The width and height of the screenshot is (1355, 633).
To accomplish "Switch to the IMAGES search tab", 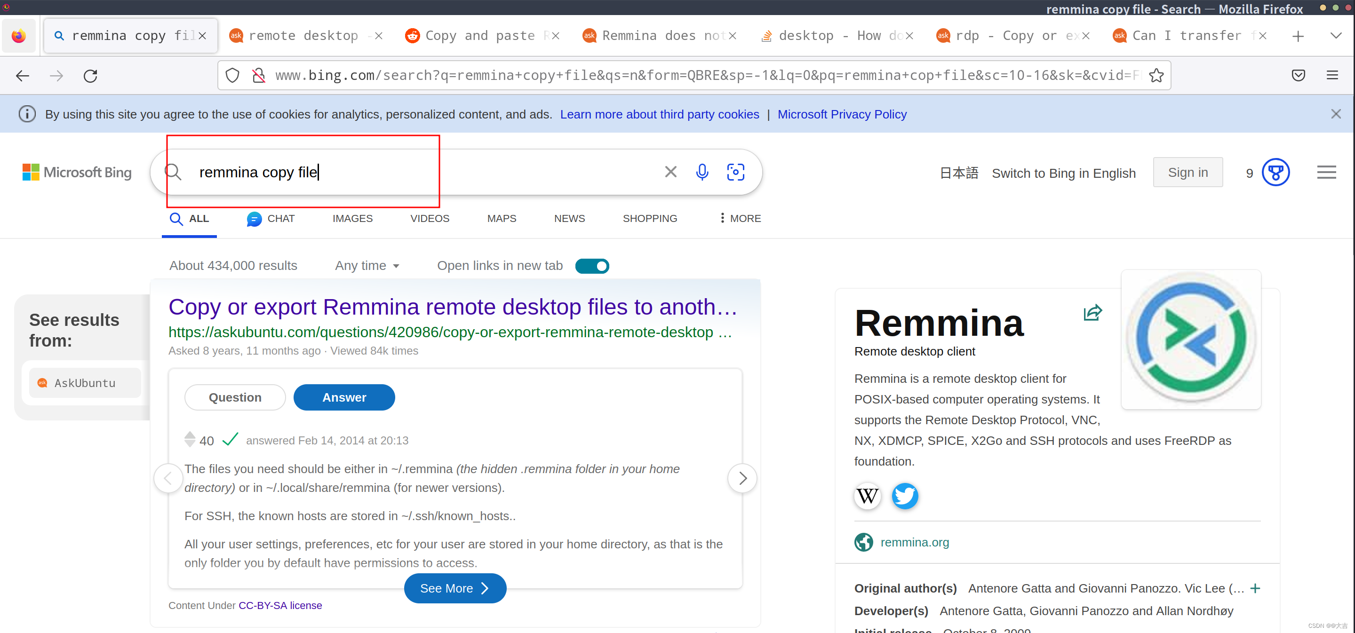I will coord(352,218).
